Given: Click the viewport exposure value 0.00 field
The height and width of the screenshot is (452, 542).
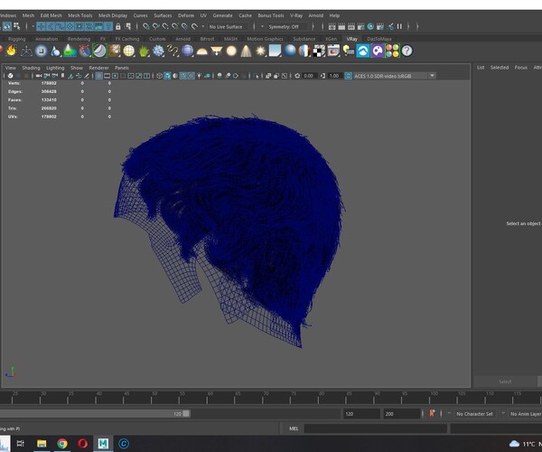Looking at the screenshot, I should [x=309, y=76].
